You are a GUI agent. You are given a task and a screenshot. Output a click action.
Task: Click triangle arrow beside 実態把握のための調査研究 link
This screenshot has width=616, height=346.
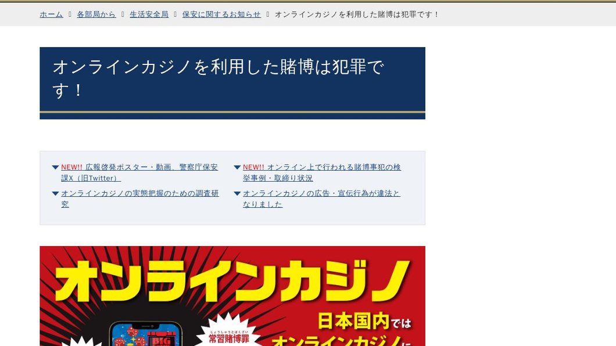[x=55, y=194]
